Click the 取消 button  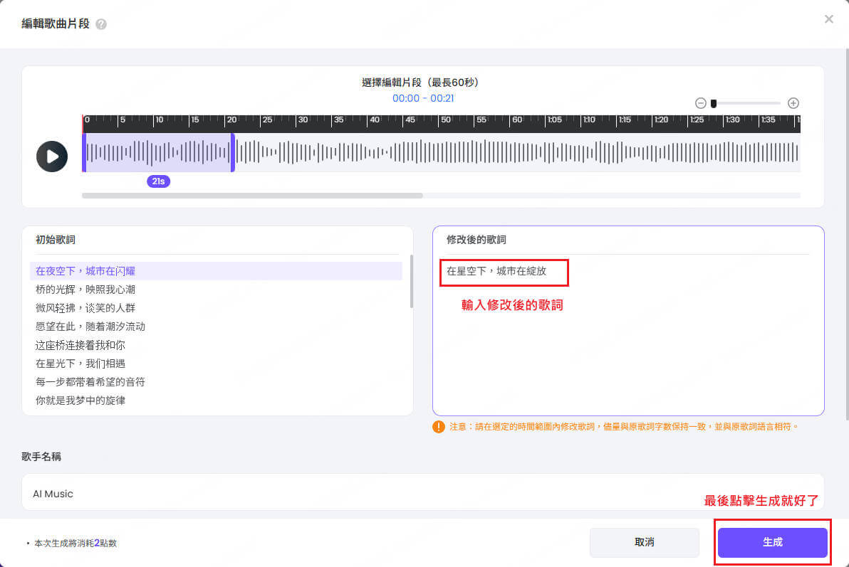tap(644, 542)
